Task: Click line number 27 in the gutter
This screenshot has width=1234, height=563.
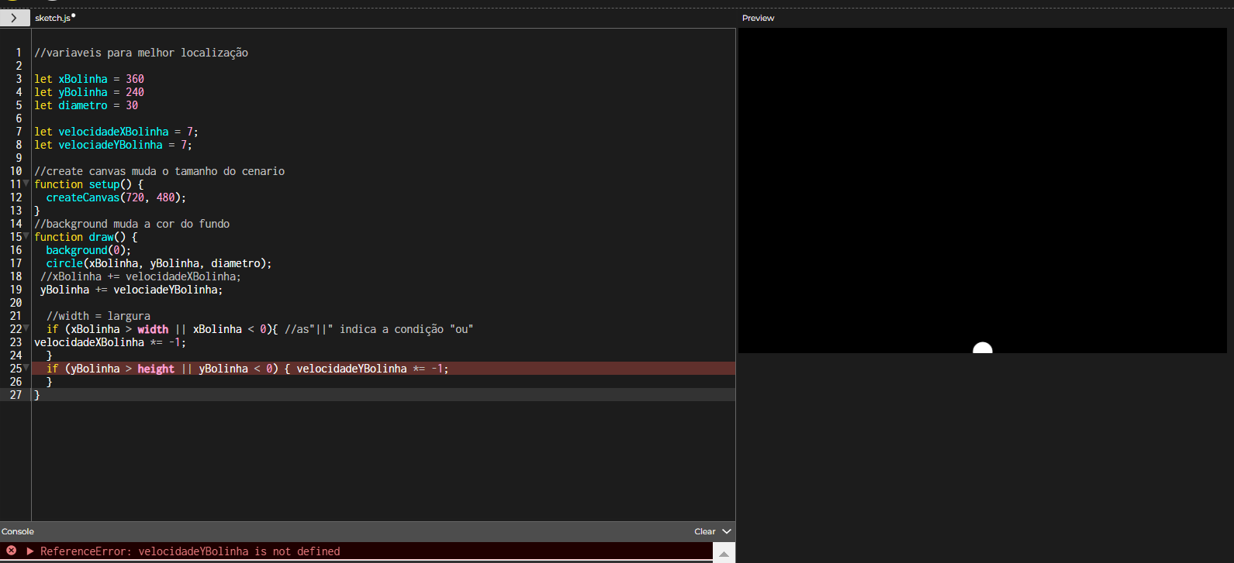Action: [16, 395]
